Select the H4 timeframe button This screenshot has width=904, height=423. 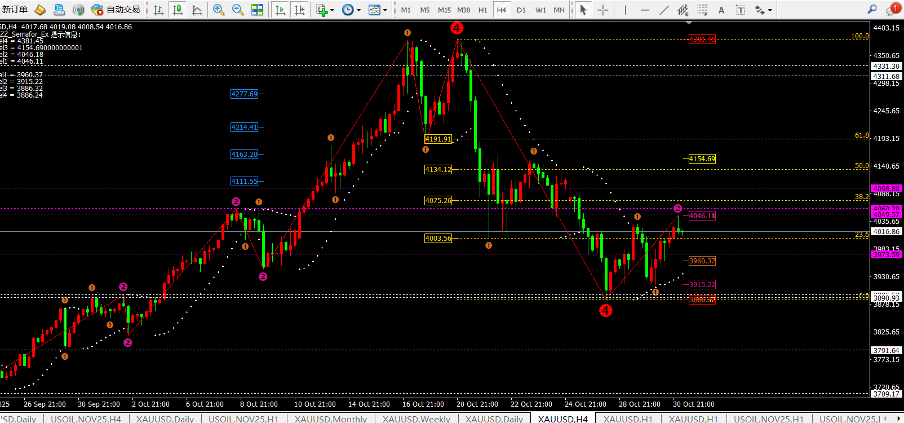pos(502,10)
